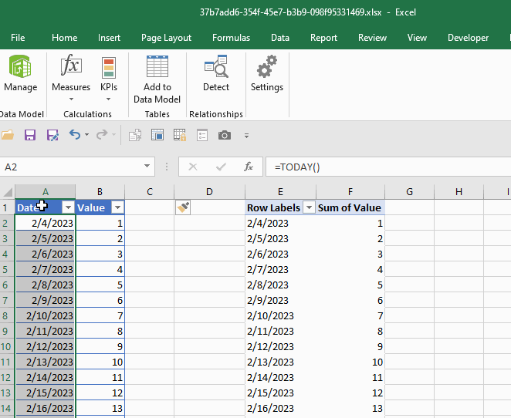Open the Formulas ribbon tab
The height and width of the screenshot is (418, 511).
tap(231, 38)
